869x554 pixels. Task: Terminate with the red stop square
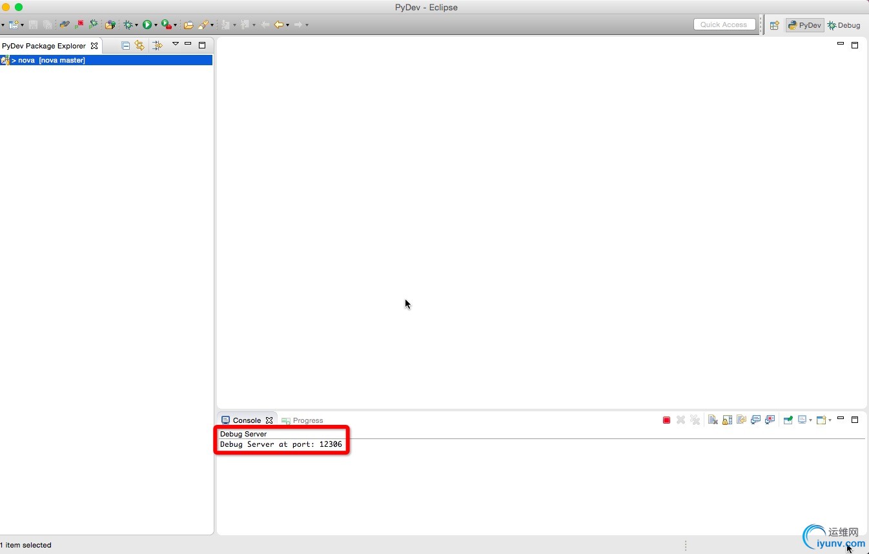pyautogui.click(x=666, y=420)
